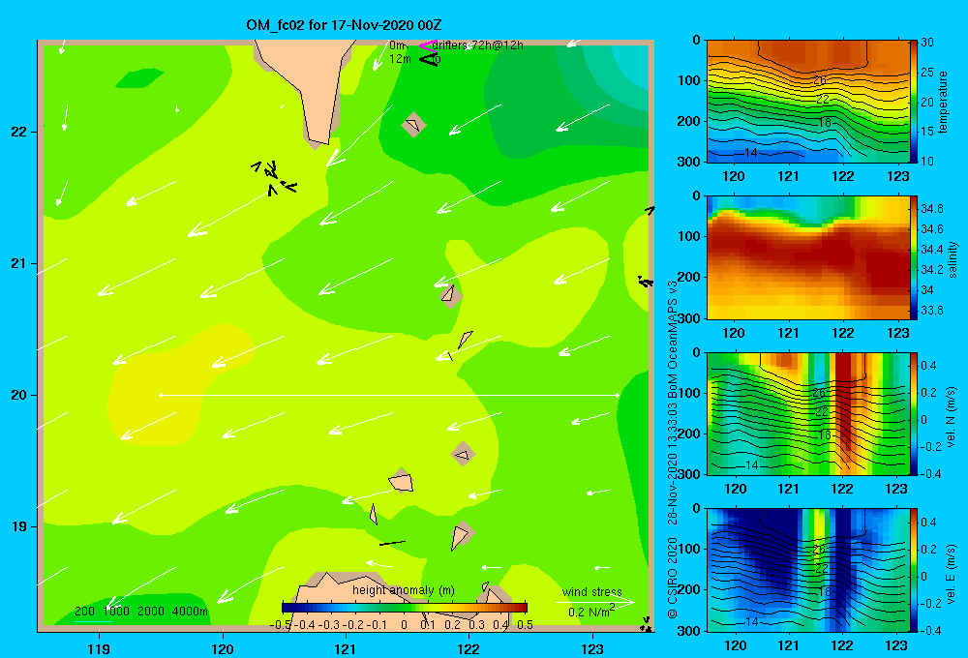Open the temperature cross-section panel

[x=807, y=102]
